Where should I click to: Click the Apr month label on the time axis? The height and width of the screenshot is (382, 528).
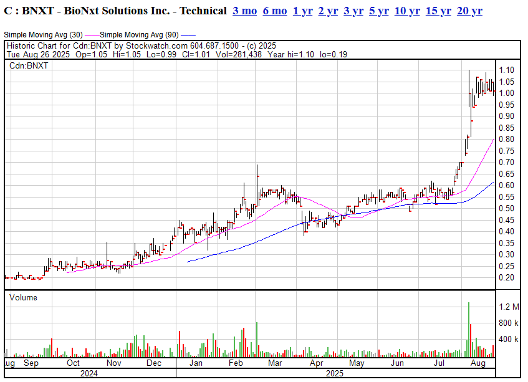click(317, 363)
